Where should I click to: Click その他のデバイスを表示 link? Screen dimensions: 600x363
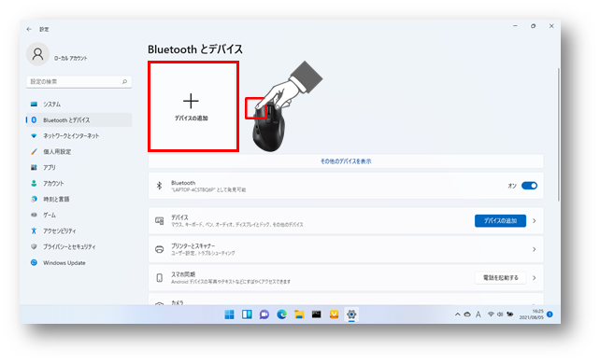pyautogui.click(x=346, y=161)
